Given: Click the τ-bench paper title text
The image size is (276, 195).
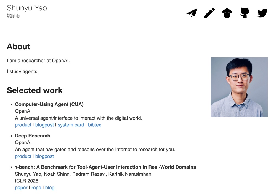Looking at the screenshot, I should [105, 167].
